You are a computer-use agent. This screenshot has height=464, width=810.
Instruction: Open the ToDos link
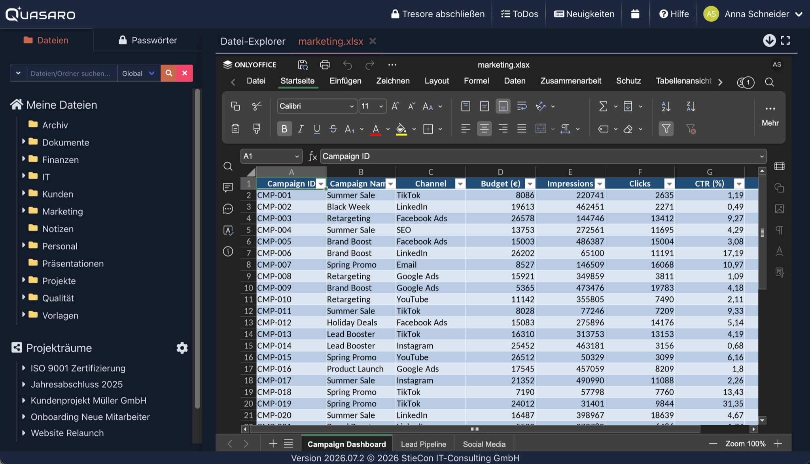pos(519,14)
